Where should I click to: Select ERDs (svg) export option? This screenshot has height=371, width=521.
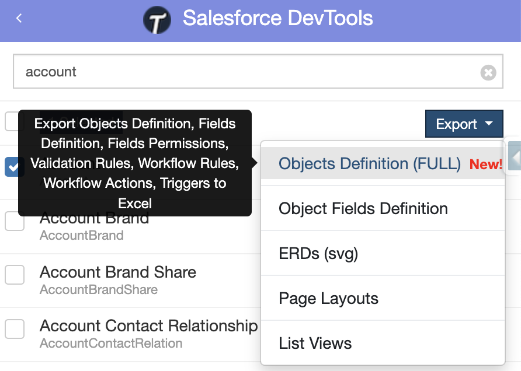(x=383, y=253)
